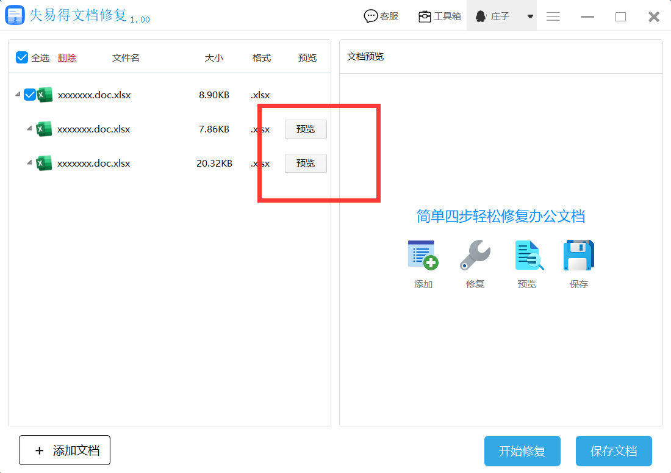Expand the 7.86KB file row triangle

(29, 128)
